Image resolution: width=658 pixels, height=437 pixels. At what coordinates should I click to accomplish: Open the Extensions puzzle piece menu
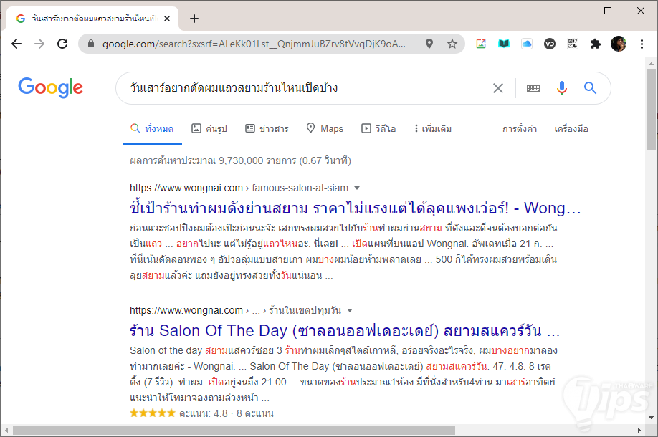tap(596, 44)
